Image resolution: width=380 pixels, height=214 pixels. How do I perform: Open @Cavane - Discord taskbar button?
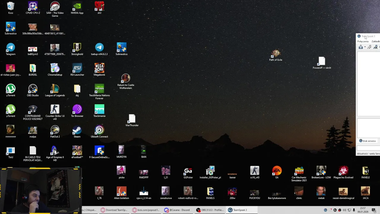(x=178, y=210)
